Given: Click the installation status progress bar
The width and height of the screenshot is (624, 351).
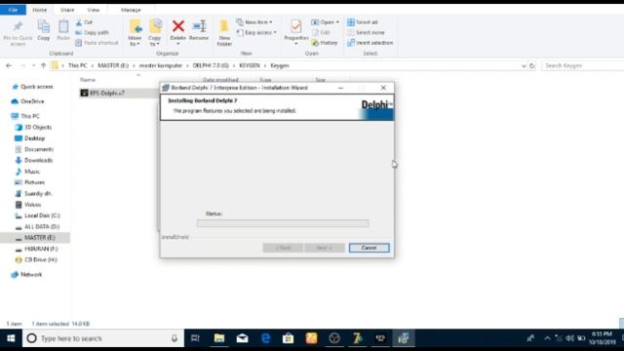Looking at the screenshot, I should [x=283, y=223].
